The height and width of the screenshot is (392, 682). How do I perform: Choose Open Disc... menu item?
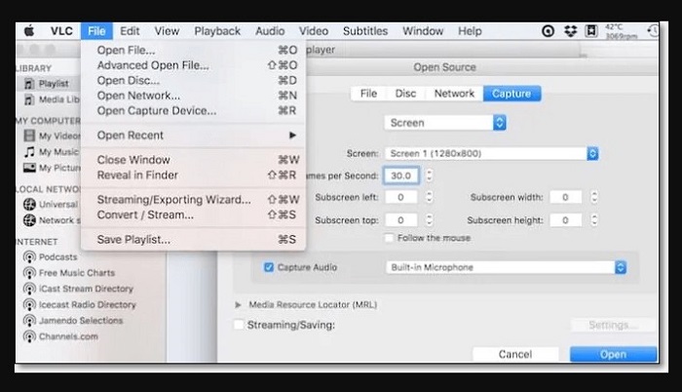click(193, 81)
